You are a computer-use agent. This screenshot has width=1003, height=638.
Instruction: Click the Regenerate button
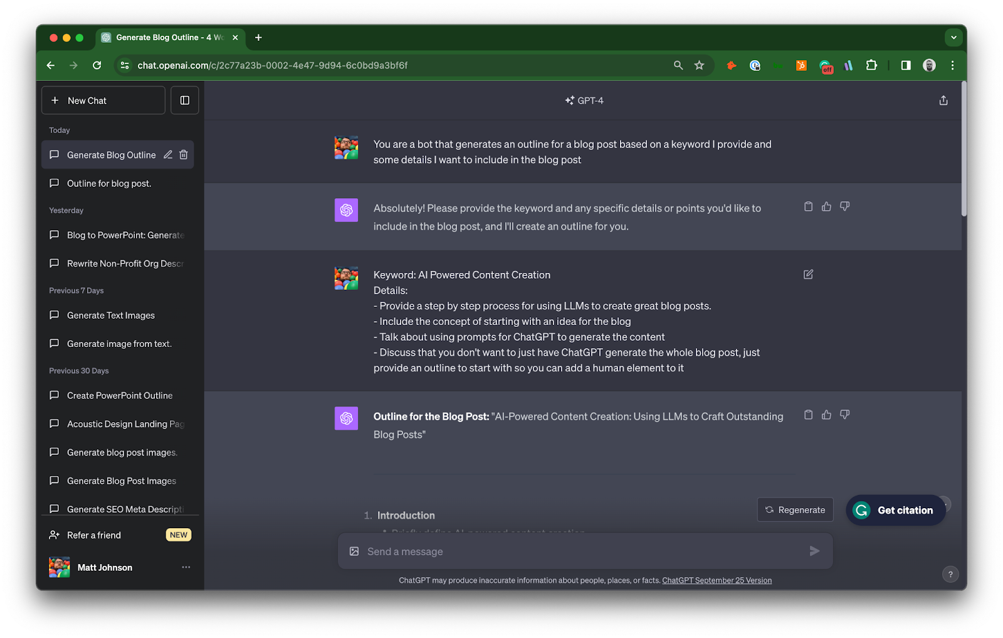point(795,509)
